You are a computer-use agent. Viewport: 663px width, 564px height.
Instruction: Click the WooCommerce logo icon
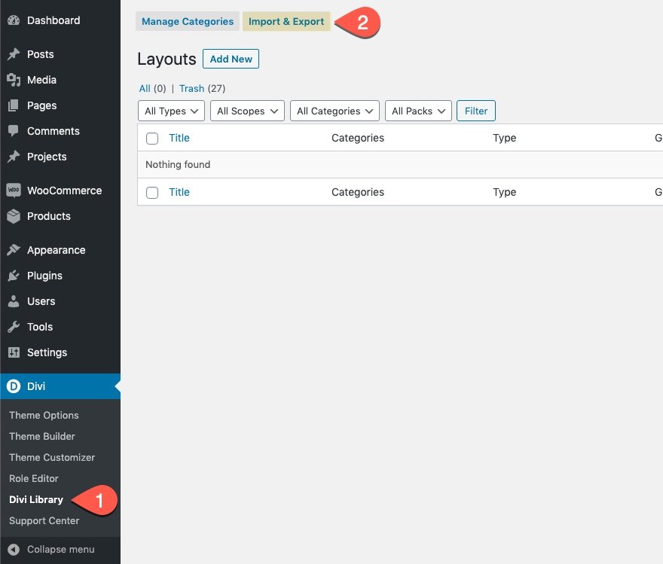14,191
